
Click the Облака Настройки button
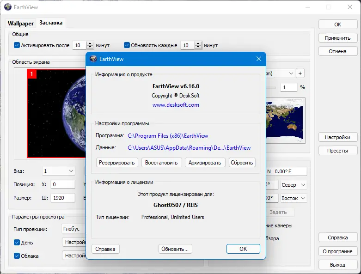pos(74,256)
